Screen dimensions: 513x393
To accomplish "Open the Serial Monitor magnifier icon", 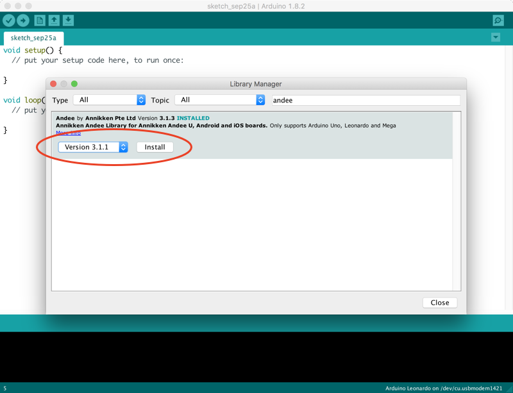I will click(x=498, y=21).
